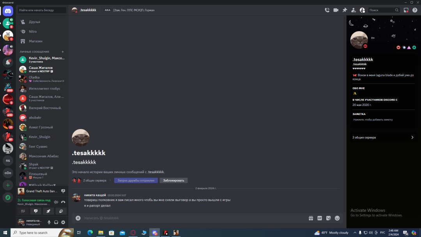The width and height of the screenshot is (421, 237).
Task: Open pinned messages
Action: (x=345, y=10)
